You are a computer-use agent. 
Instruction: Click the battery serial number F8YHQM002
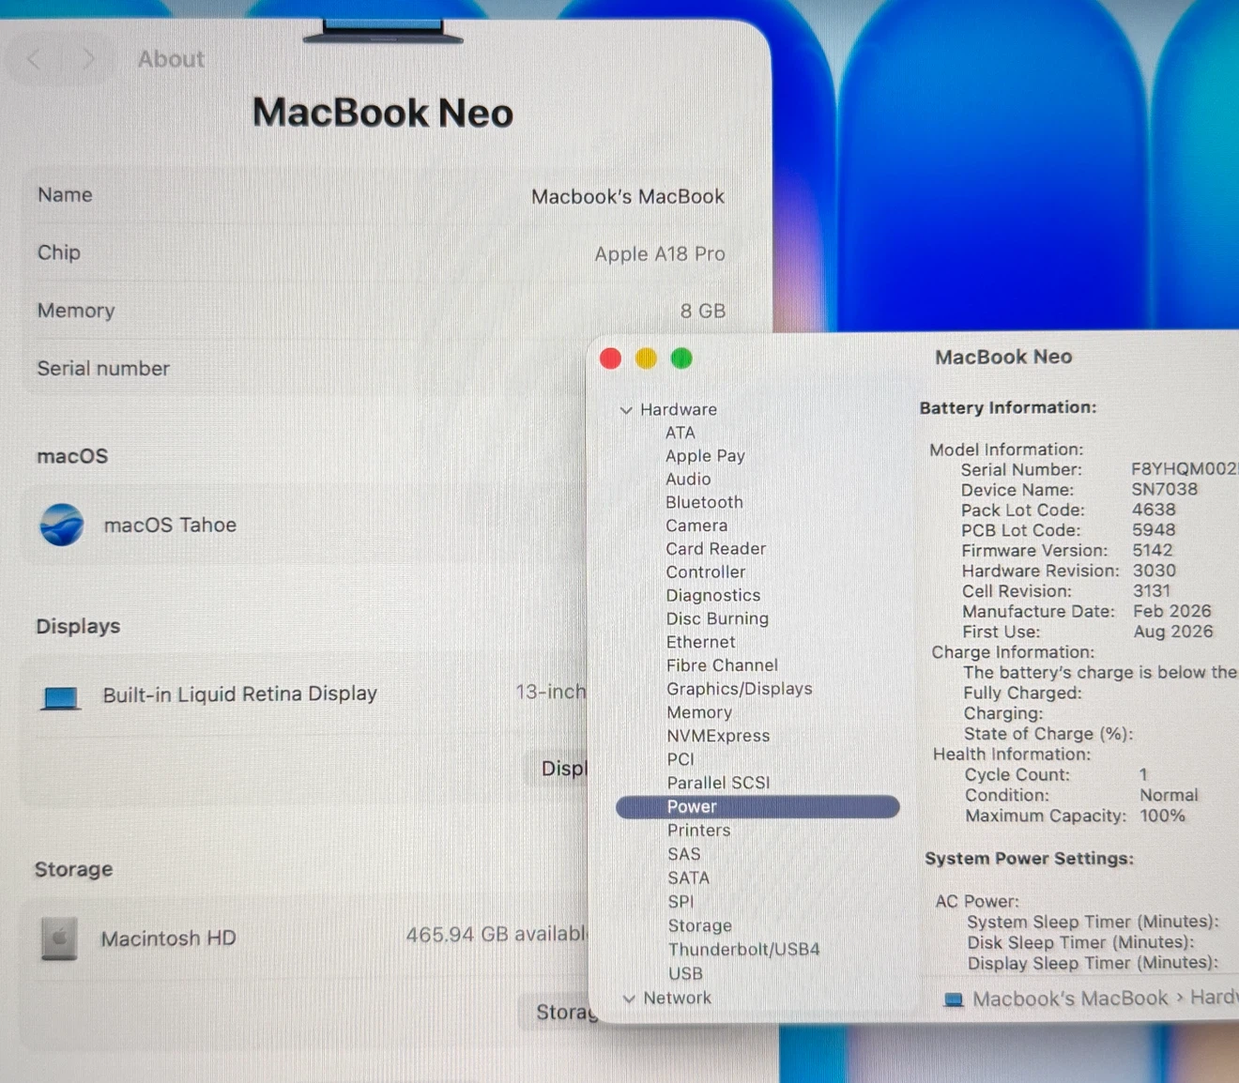(1185, 469)
